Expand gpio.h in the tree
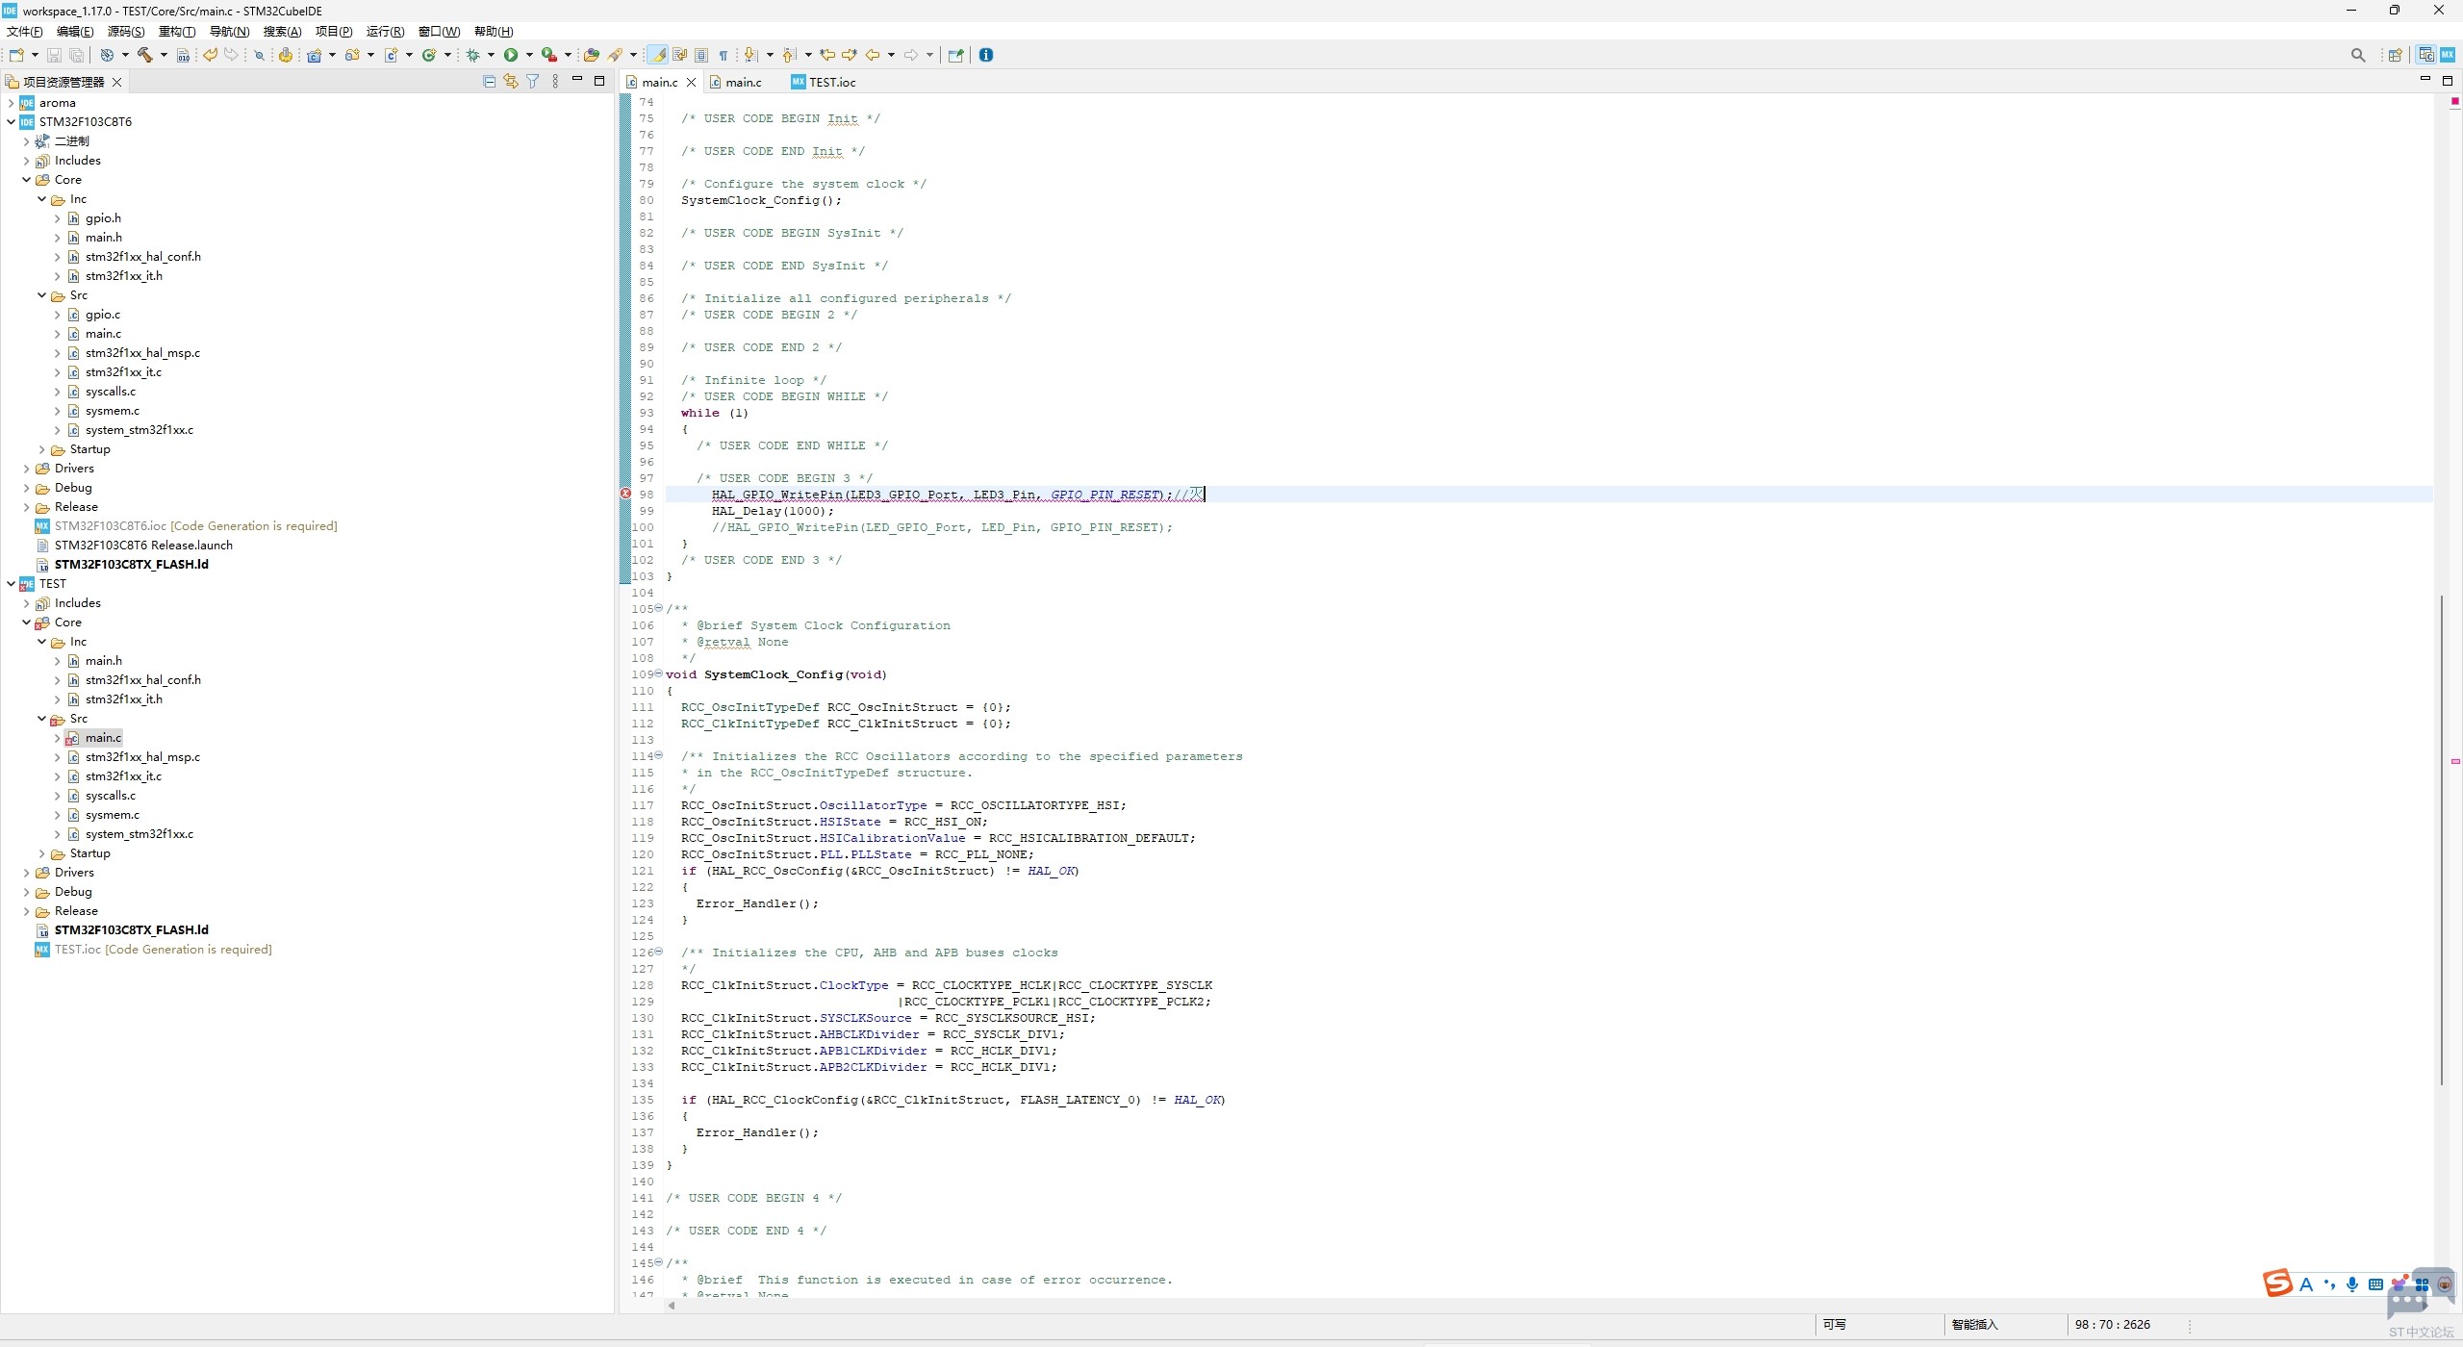The width and height of the screenshot is (2463, 1347). pyautogui.click(x=57, y=218)
